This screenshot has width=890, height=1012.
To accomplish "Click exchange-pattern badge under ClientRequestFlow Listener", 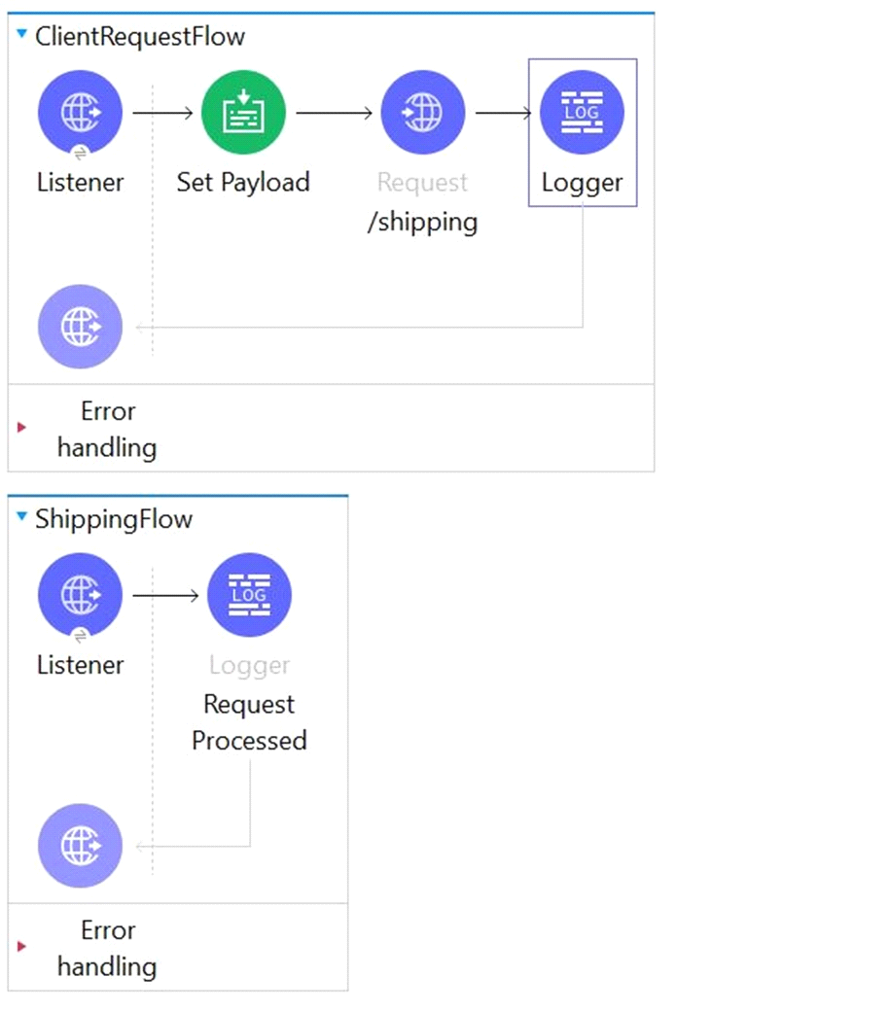I will [x=80, y=152].
